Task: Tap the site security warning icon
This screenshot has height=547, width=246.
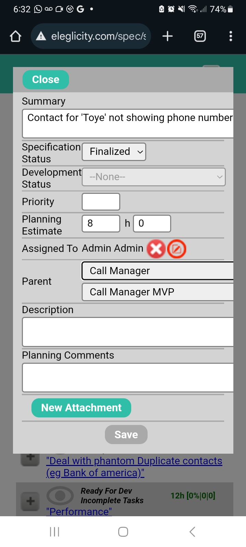Action: (41, 36)
